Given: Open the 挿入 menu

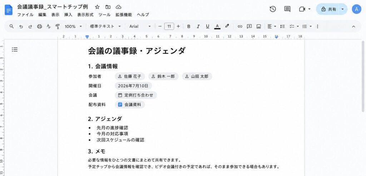Looking at the screenshot, I should coord(68,15).
